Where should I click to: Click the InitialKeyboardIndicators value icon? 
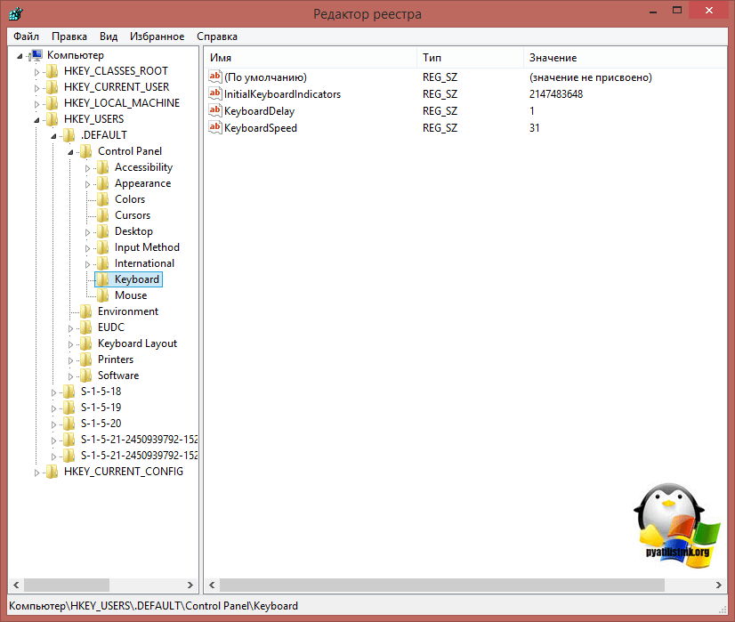click(x=214, y=94)
